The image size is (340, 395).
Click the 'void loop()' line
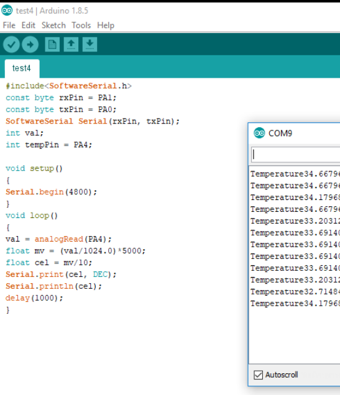click(32, 216)
